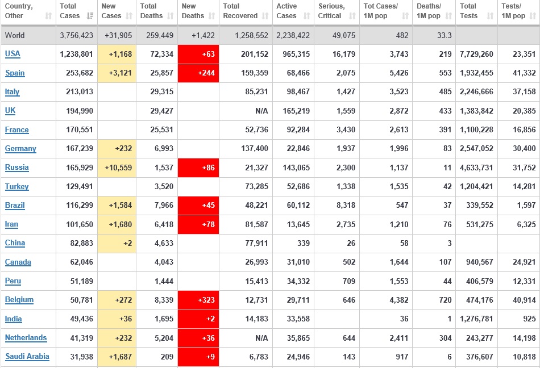Click sort arrows in Country, Other header

(x=48, y=16)
